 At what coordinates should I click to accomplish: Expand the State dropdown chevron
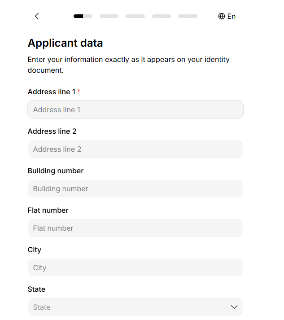[234, 307]
